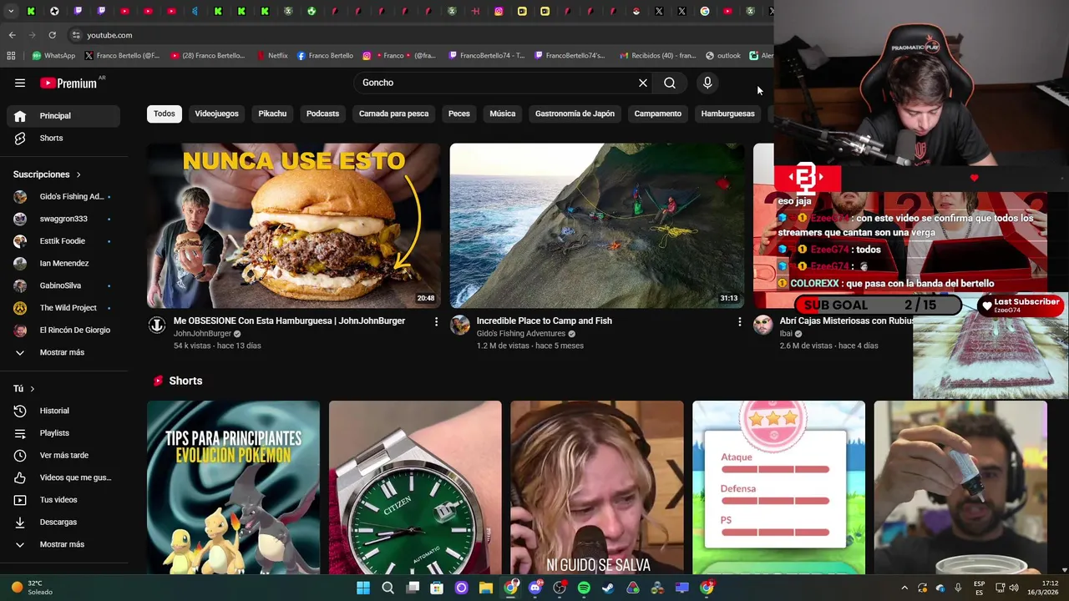The width and height of the screenshot is (1069, 601).
Task: Open Gido's Fishing Adventures subscription
Action: tap(63, 196)
